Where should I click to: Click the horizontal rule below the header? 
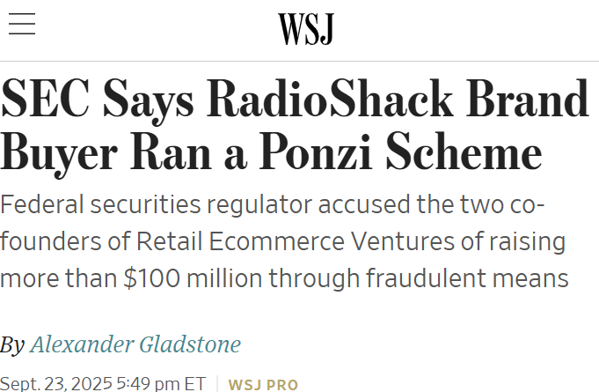299,61
